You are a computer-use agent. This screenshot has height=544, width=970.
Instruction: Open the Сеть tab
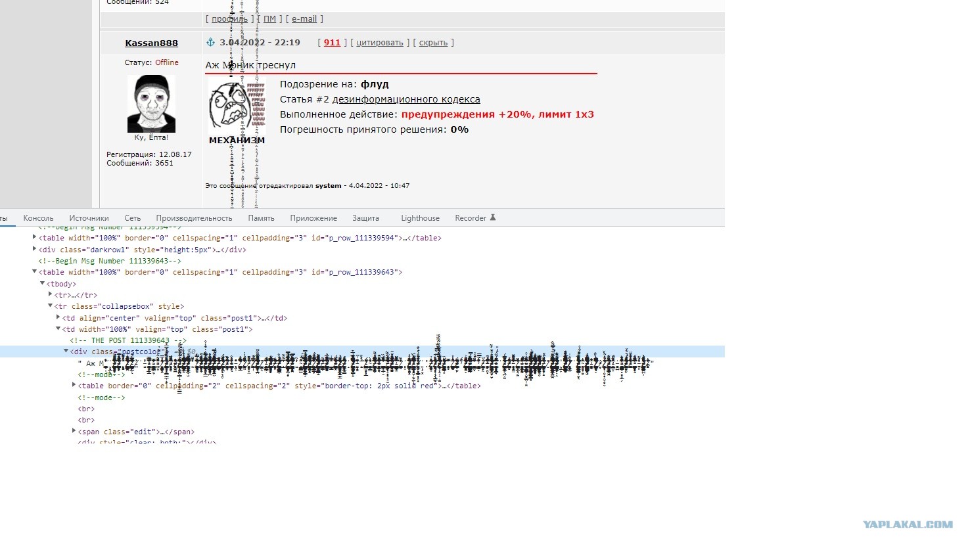point(132,218)
